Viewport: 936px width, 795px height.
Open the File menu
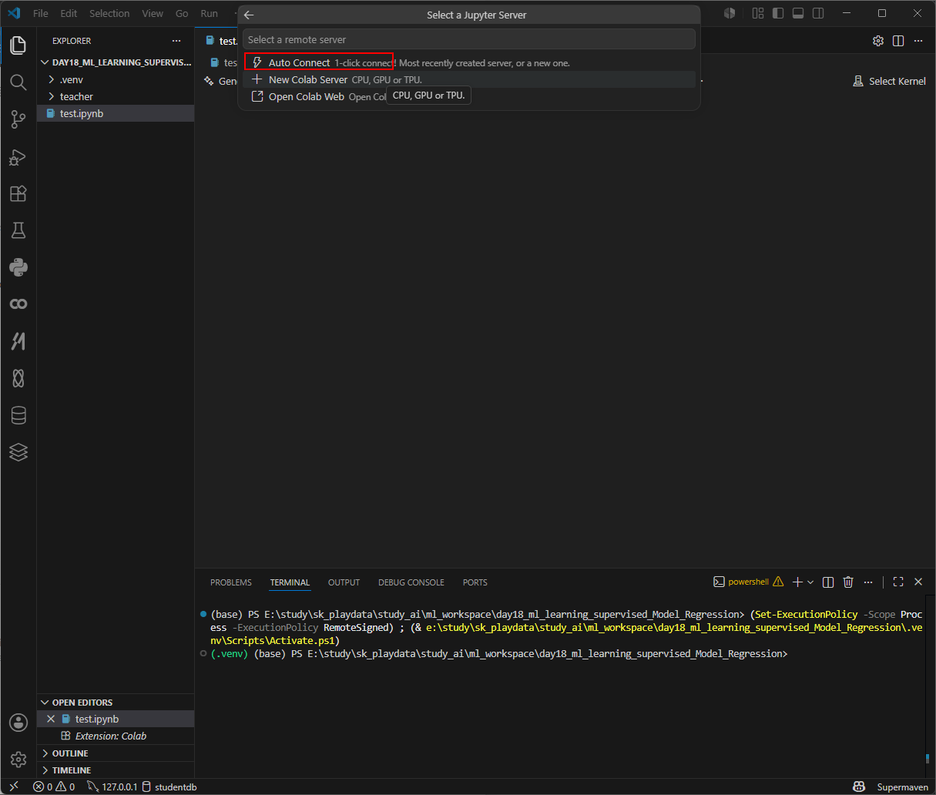click(41, 13)
